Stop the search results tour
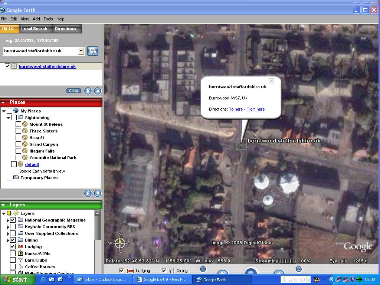The width and height of the screenshot is (380, 285). click(98, 91)
